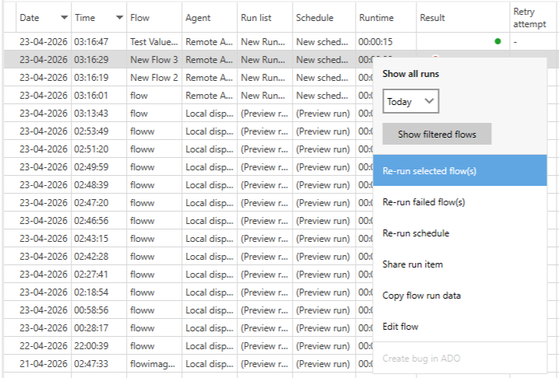Choose Re-run failed flow(s)
The width and height of the screenshot is (559, 378).
[x=460, y=202]
